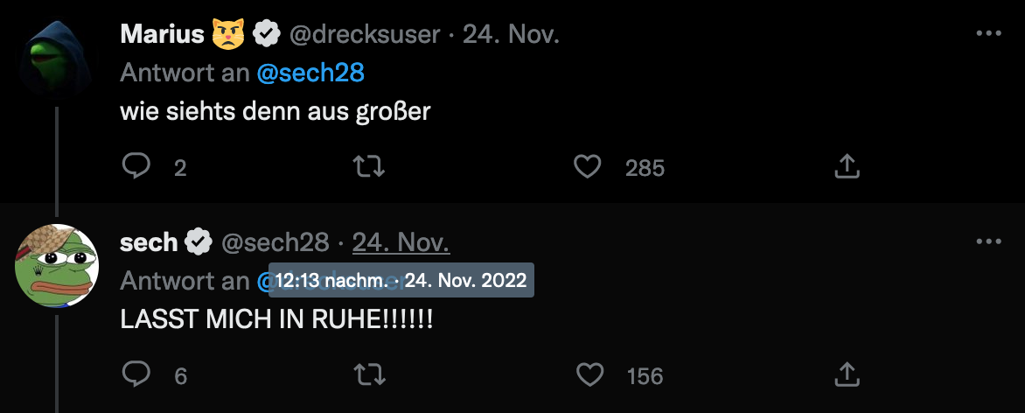
Task: Reply to Marius's tweet
Action: (x=136, y=166)
